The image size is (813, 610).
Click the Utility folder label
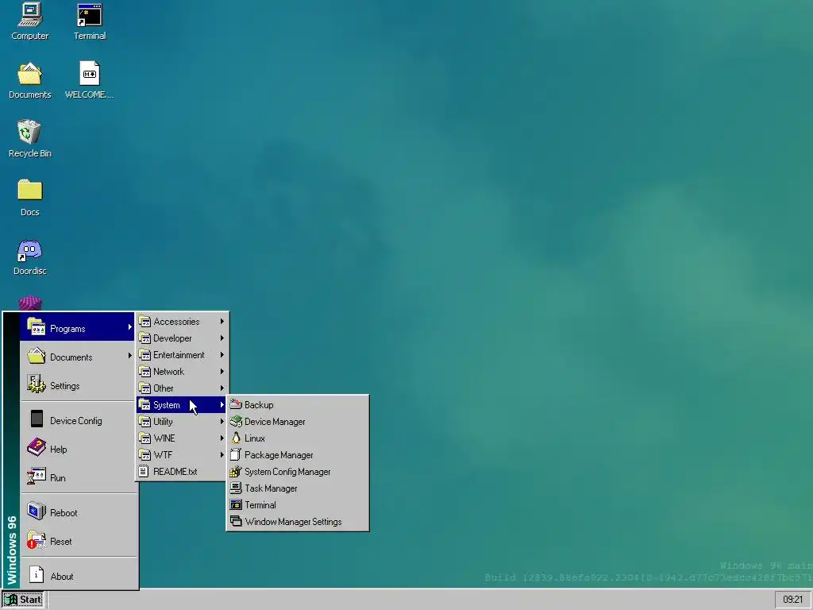[163, 422]
